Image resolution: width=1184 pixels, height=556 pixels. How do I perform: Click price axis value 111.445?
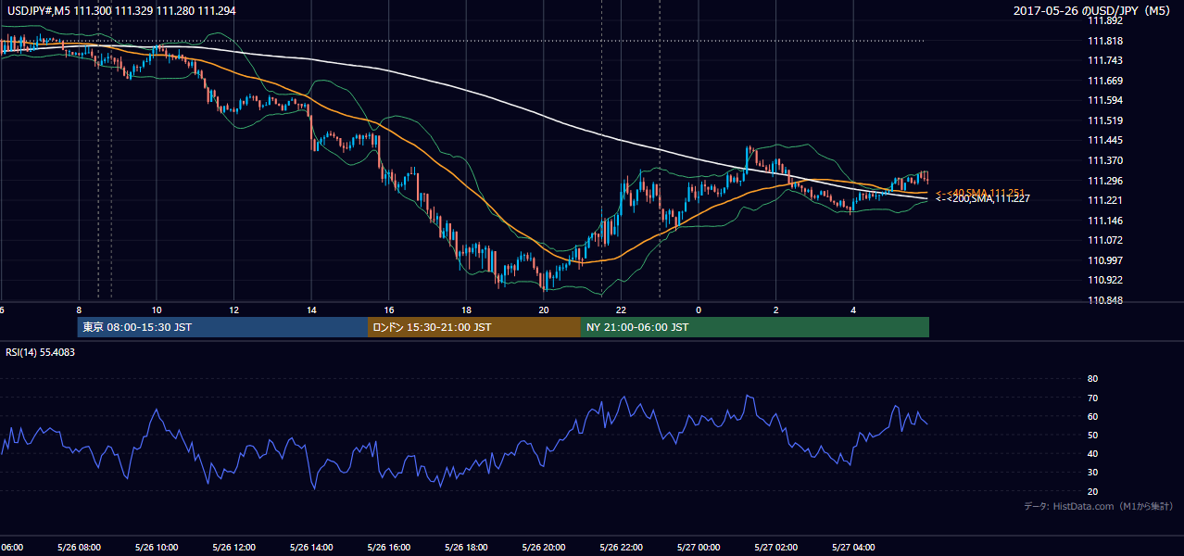pos(1104,141)
